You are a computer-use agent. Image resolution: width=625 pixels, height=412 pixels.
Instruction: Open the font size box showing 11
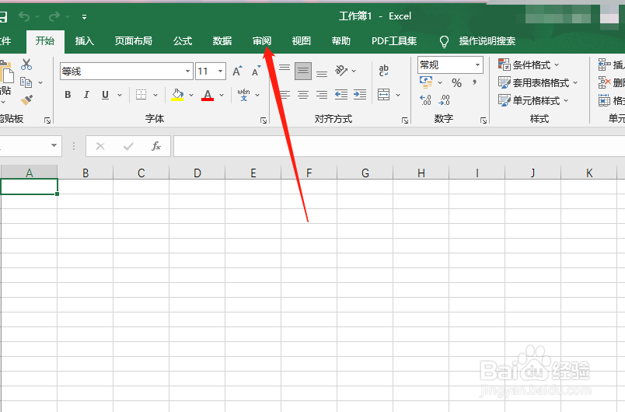pyautogui.click(x=211, y=72)
